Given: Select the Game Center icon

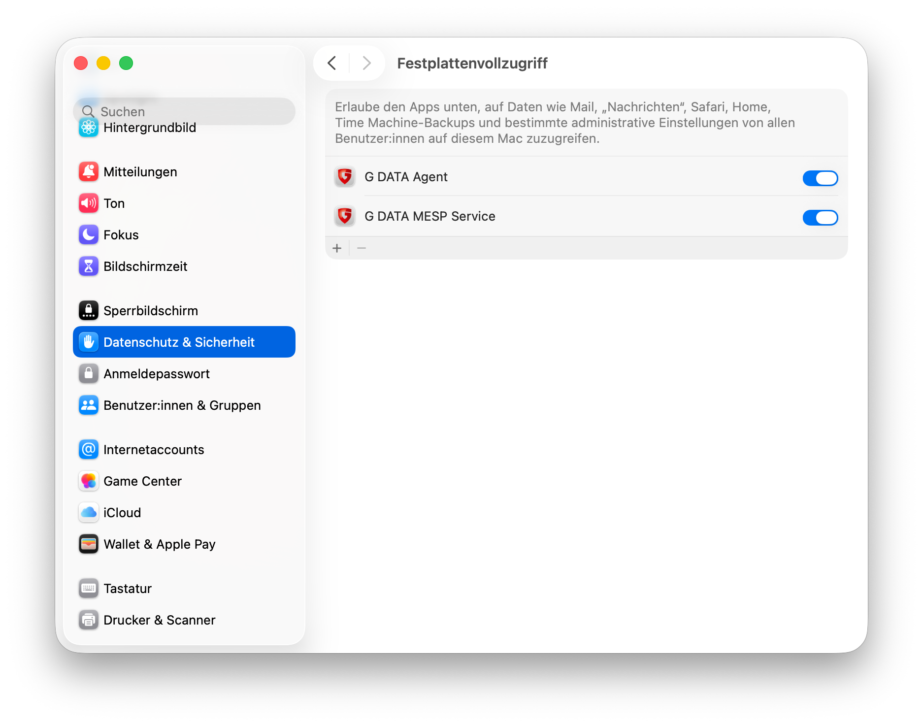Looking at the screenshot, I should pyautogui.click(x=89, y=481).
